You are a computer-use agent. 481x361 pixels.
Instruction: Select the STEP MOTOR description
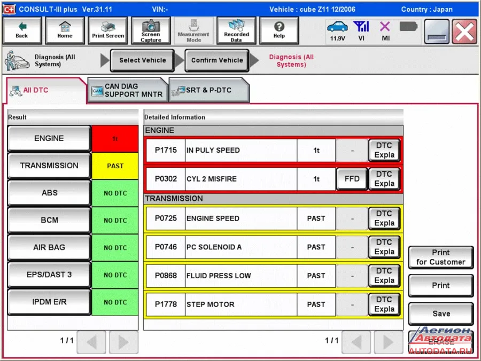coord(241,304)
